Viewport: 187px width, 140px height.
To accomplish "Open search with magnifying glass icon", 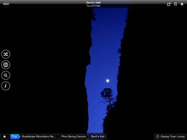I will tap(6, 75).
